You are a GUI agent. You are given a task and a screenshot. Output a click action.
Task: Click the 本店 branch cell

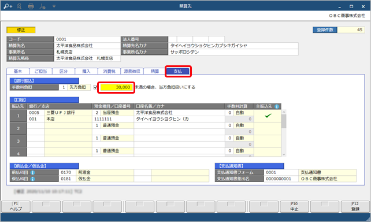68,119
